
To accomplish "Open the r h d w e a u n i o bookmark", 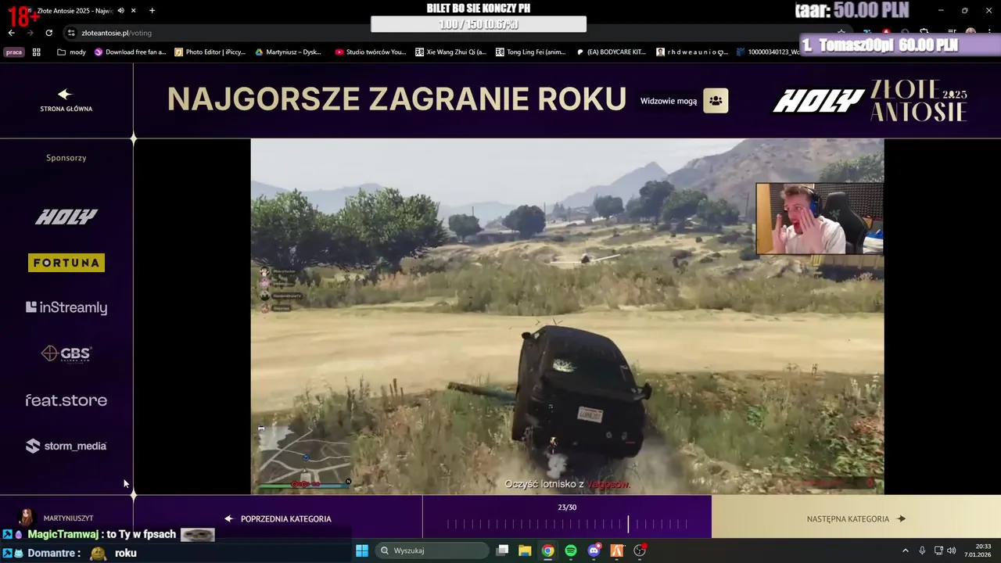I will [x=692, y=52].
